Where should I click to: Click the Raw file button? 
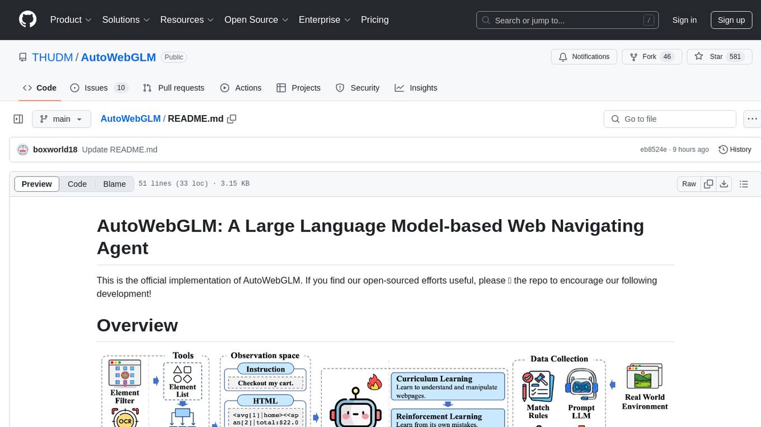click(x=689, y=184)
